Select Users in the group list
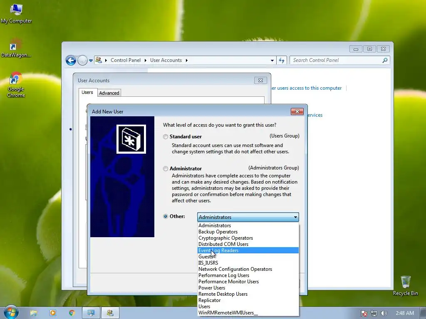The width and height of the screenshot is (426, 319). point(248,307)
